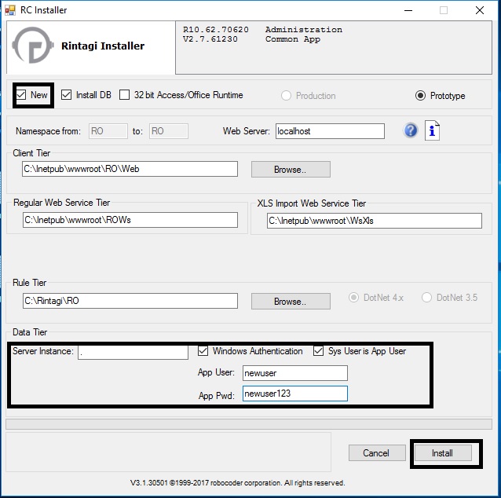Click the App Pwd field
The image size is (501, 498).
[x=295, y=394]
